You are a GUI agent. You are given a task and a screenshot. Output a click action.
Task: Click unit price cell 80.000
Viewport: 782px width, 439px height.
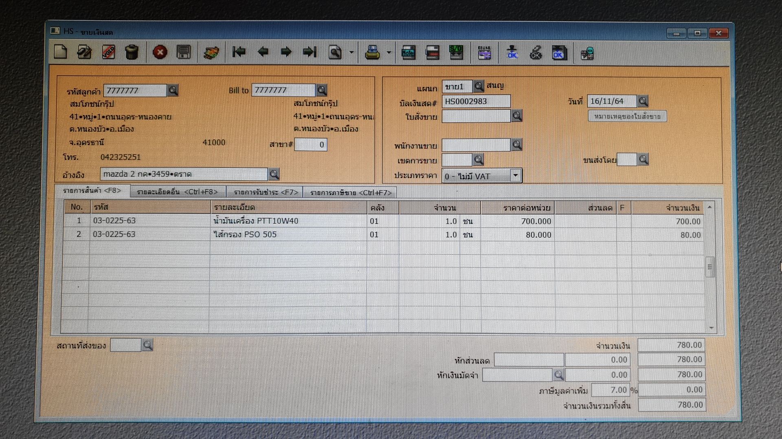518,235
